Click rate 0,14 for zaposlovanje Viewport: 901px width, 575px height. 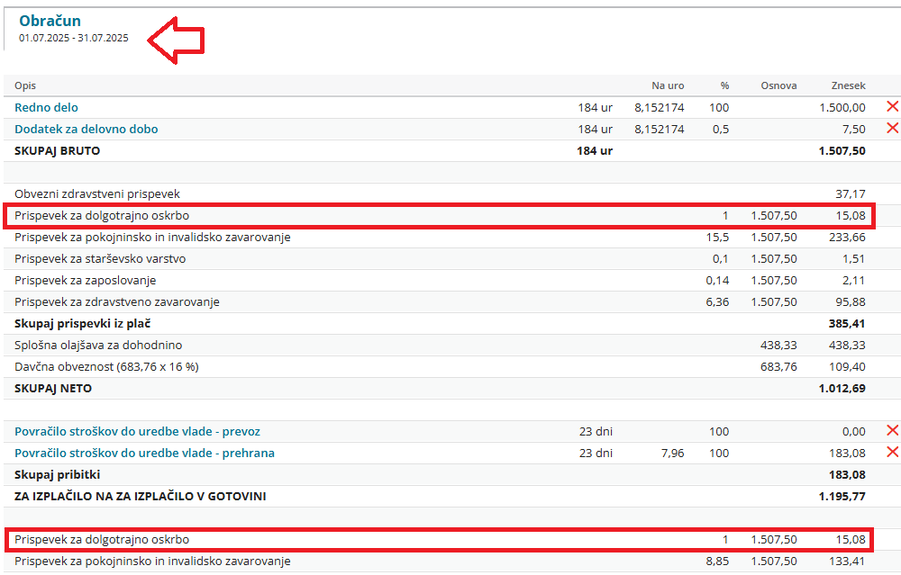[717, 280]
